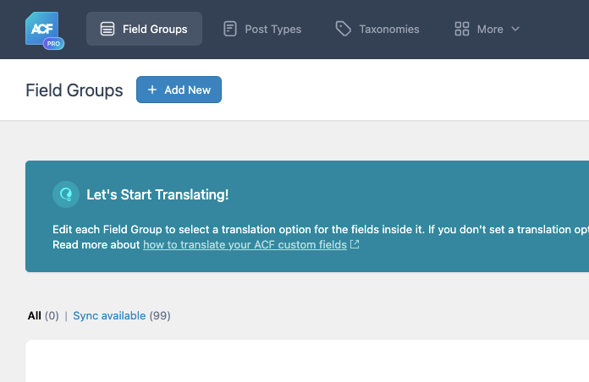Click the Taxonomies tag icon

point(343,29)
